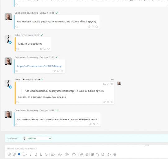The image size is (168, 159).
Task: Star the 'поняла, то я видалю вручну' message
Action: tap(112, 102)
